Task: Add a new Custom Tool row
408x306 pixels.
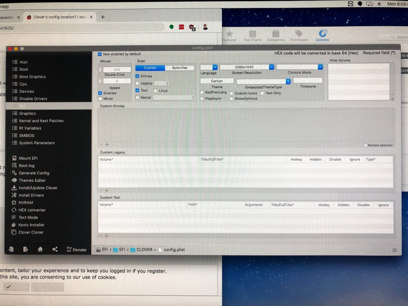Action: 106,236
